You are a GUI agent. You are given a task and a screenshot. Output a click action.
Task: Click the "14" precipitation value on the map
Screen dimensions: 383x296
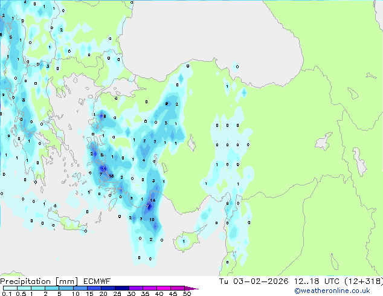pyautogui.click(x=153, y=201)
